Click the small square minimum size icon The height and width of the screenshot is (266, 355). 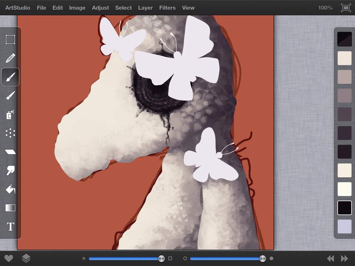point(84,258)
